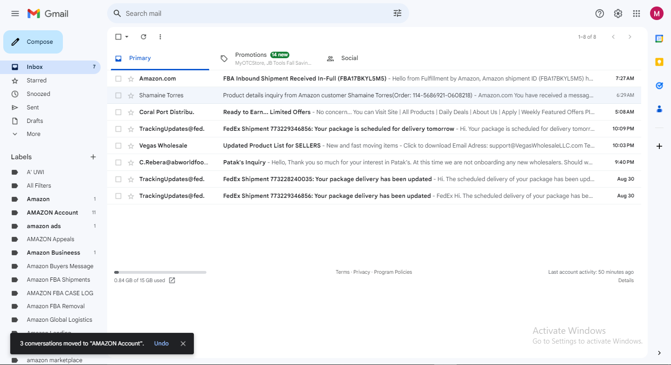
Task: Open search options filter icon
Action: pyautogui.click(x=397, y=14)
